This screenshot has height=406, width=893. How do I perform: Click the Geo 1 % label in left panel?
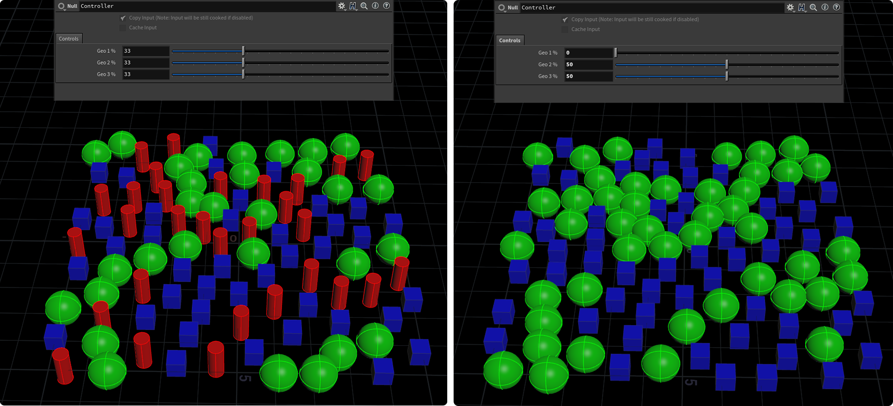point(106,51)
